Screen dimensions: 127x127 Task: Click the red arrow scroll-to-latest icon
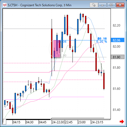[122, 122]
